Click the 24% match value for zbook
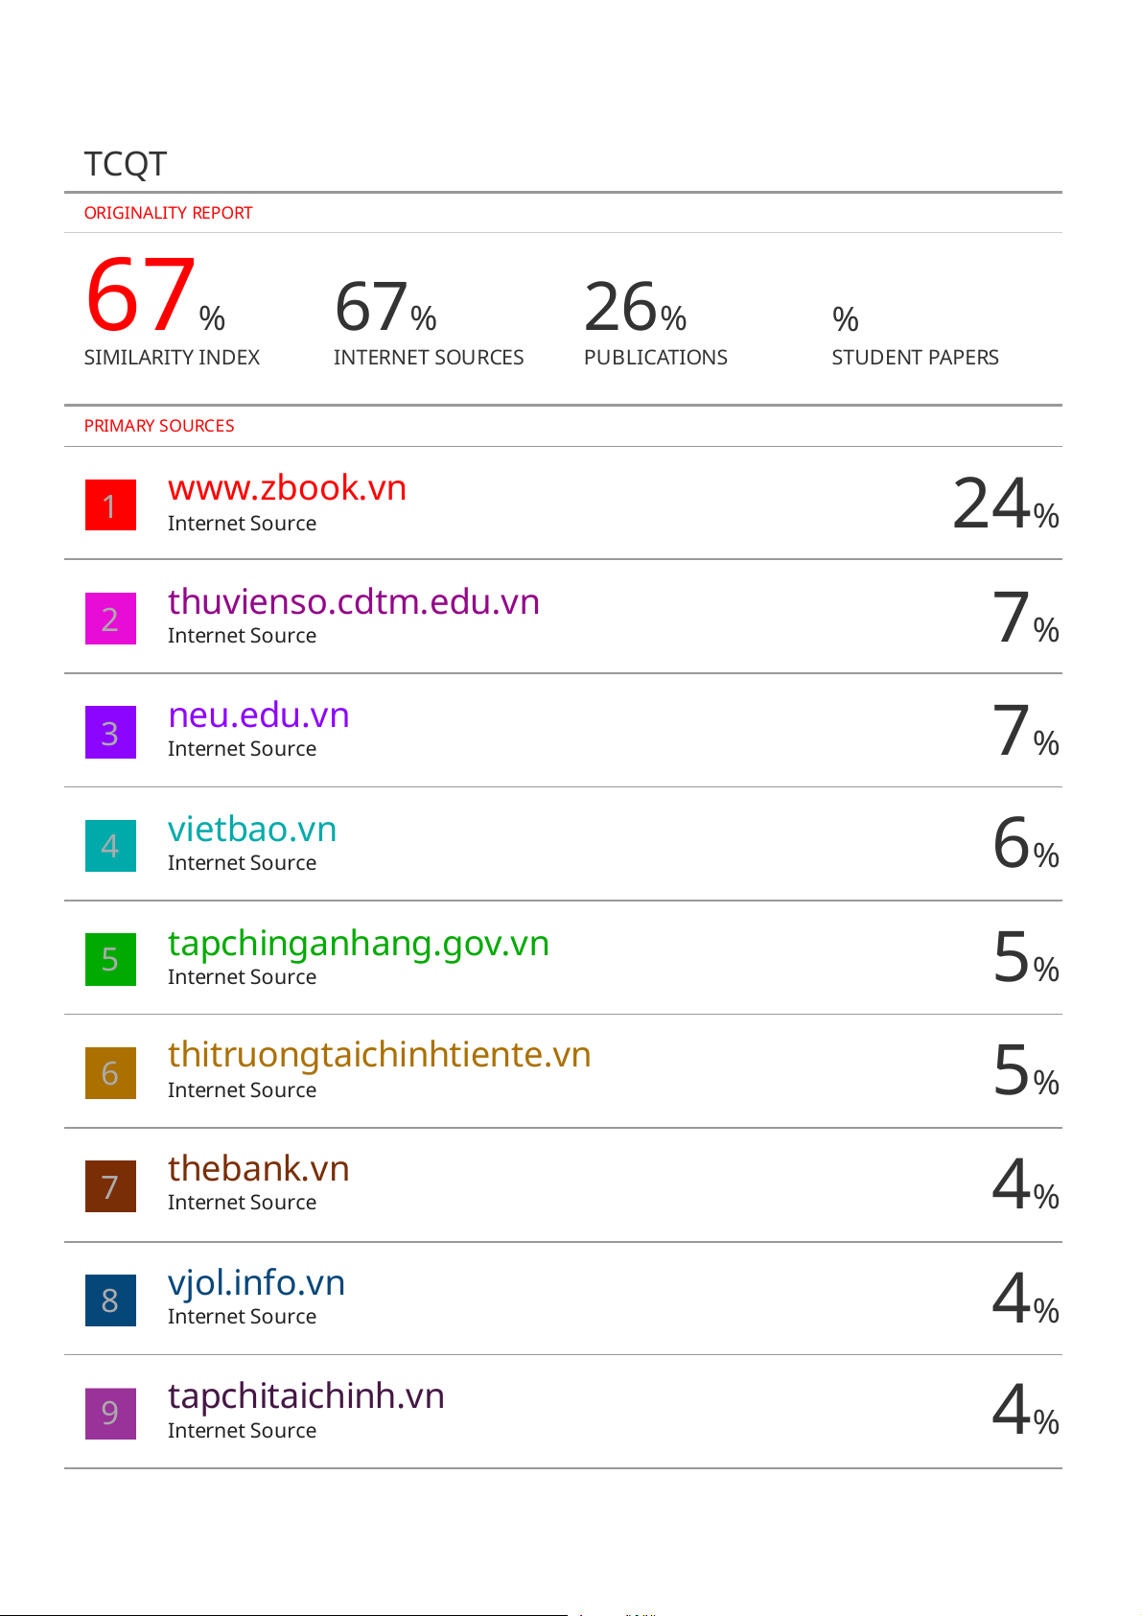The height and width of the screenshot is (1616, 1142). click(1004, 504)
